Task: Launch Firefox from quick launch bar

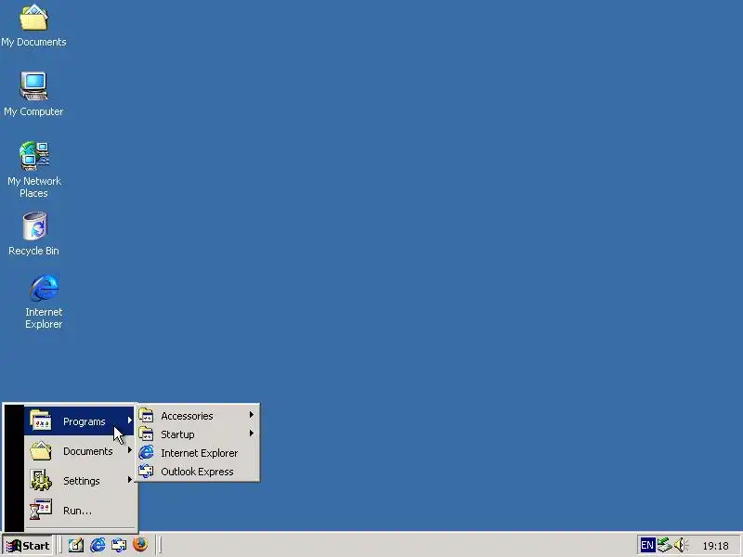Action: [x=140, y=545]
